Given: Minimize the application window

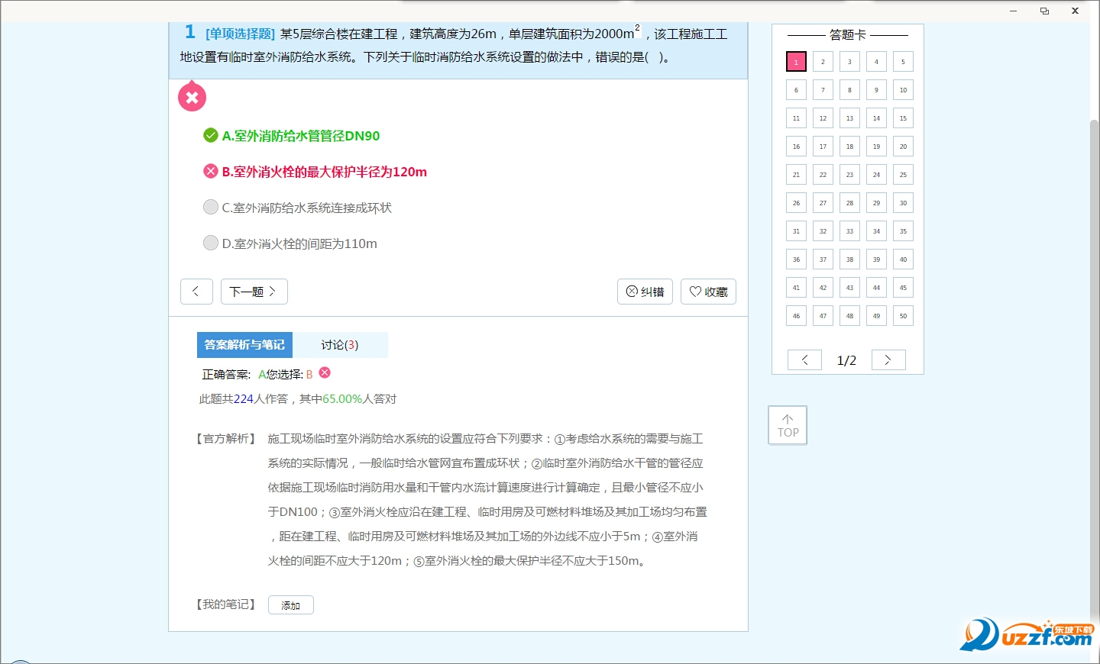Looking at the screenshot, I should 1013,11.
